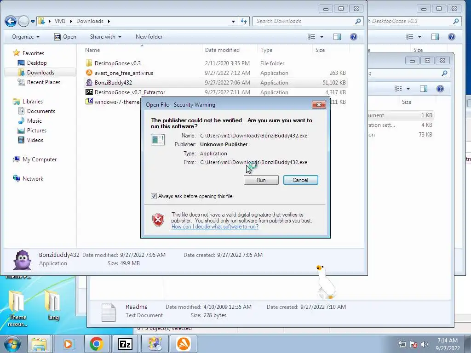Click the volume speaker tray icon

point(425,344)
